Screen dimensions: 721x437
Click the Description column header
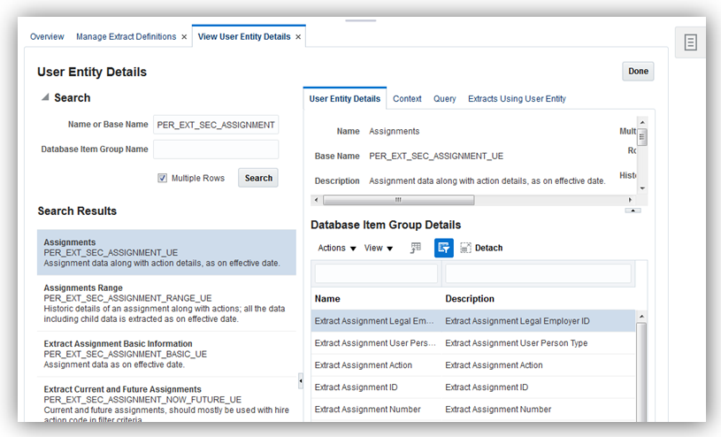click(470, 298)
